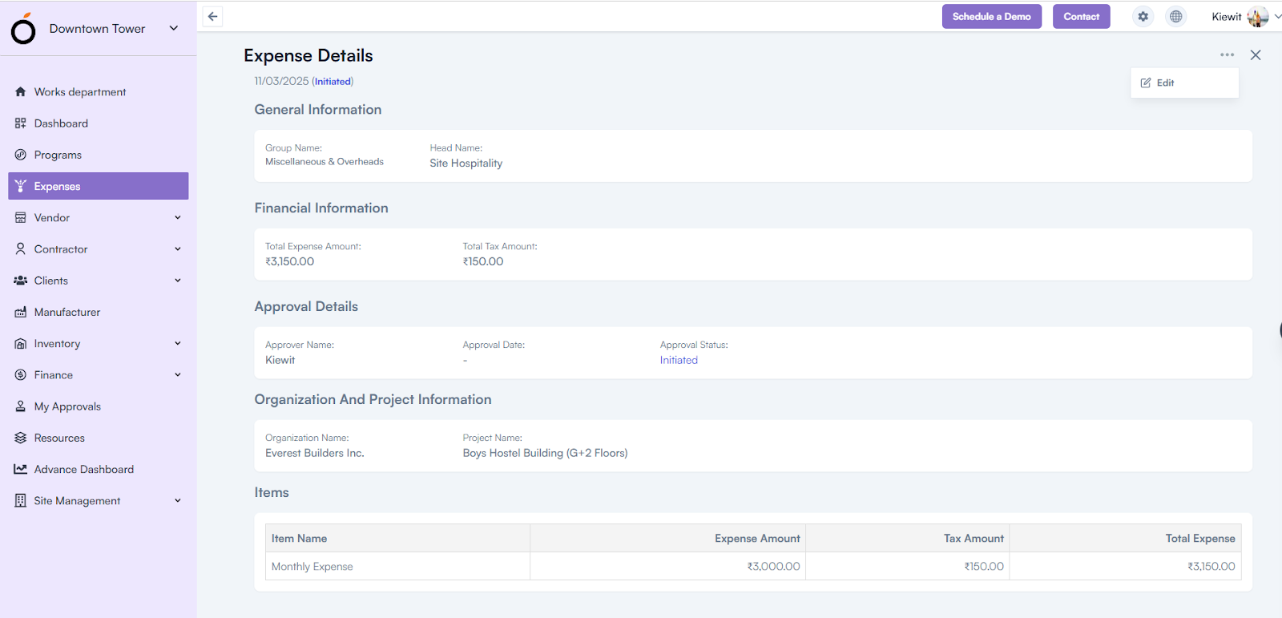
Task: Click the Site Hospitality head name
Action: (466, 163)
